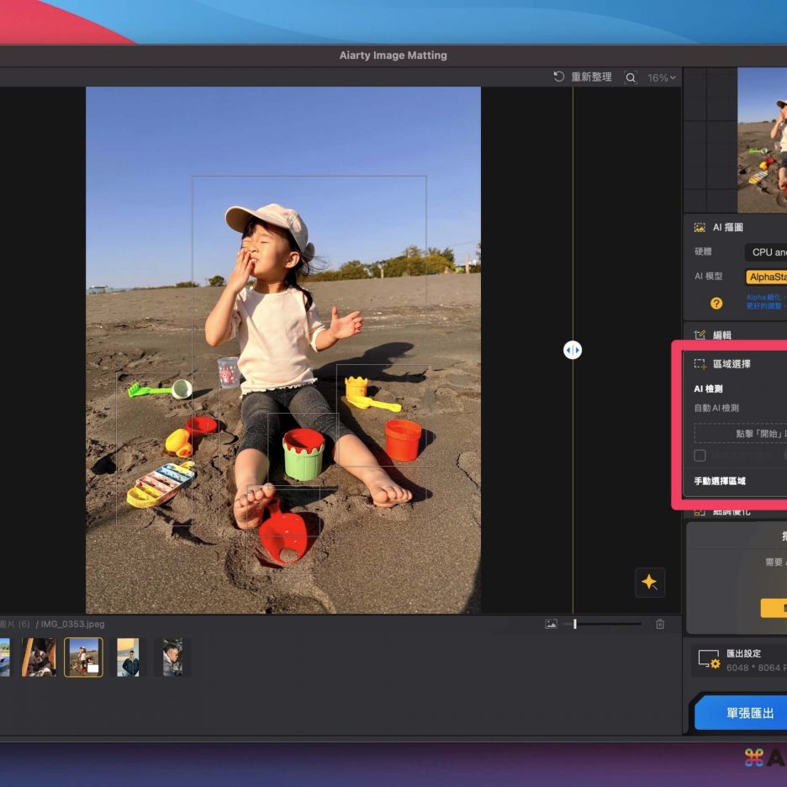Tick the checkbox under 自動AI檢測

coord(700,455)
